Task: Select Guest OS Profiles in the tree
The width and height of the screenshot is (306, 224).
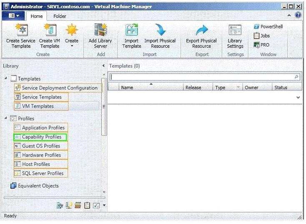Action: click(x=41, y=146)
